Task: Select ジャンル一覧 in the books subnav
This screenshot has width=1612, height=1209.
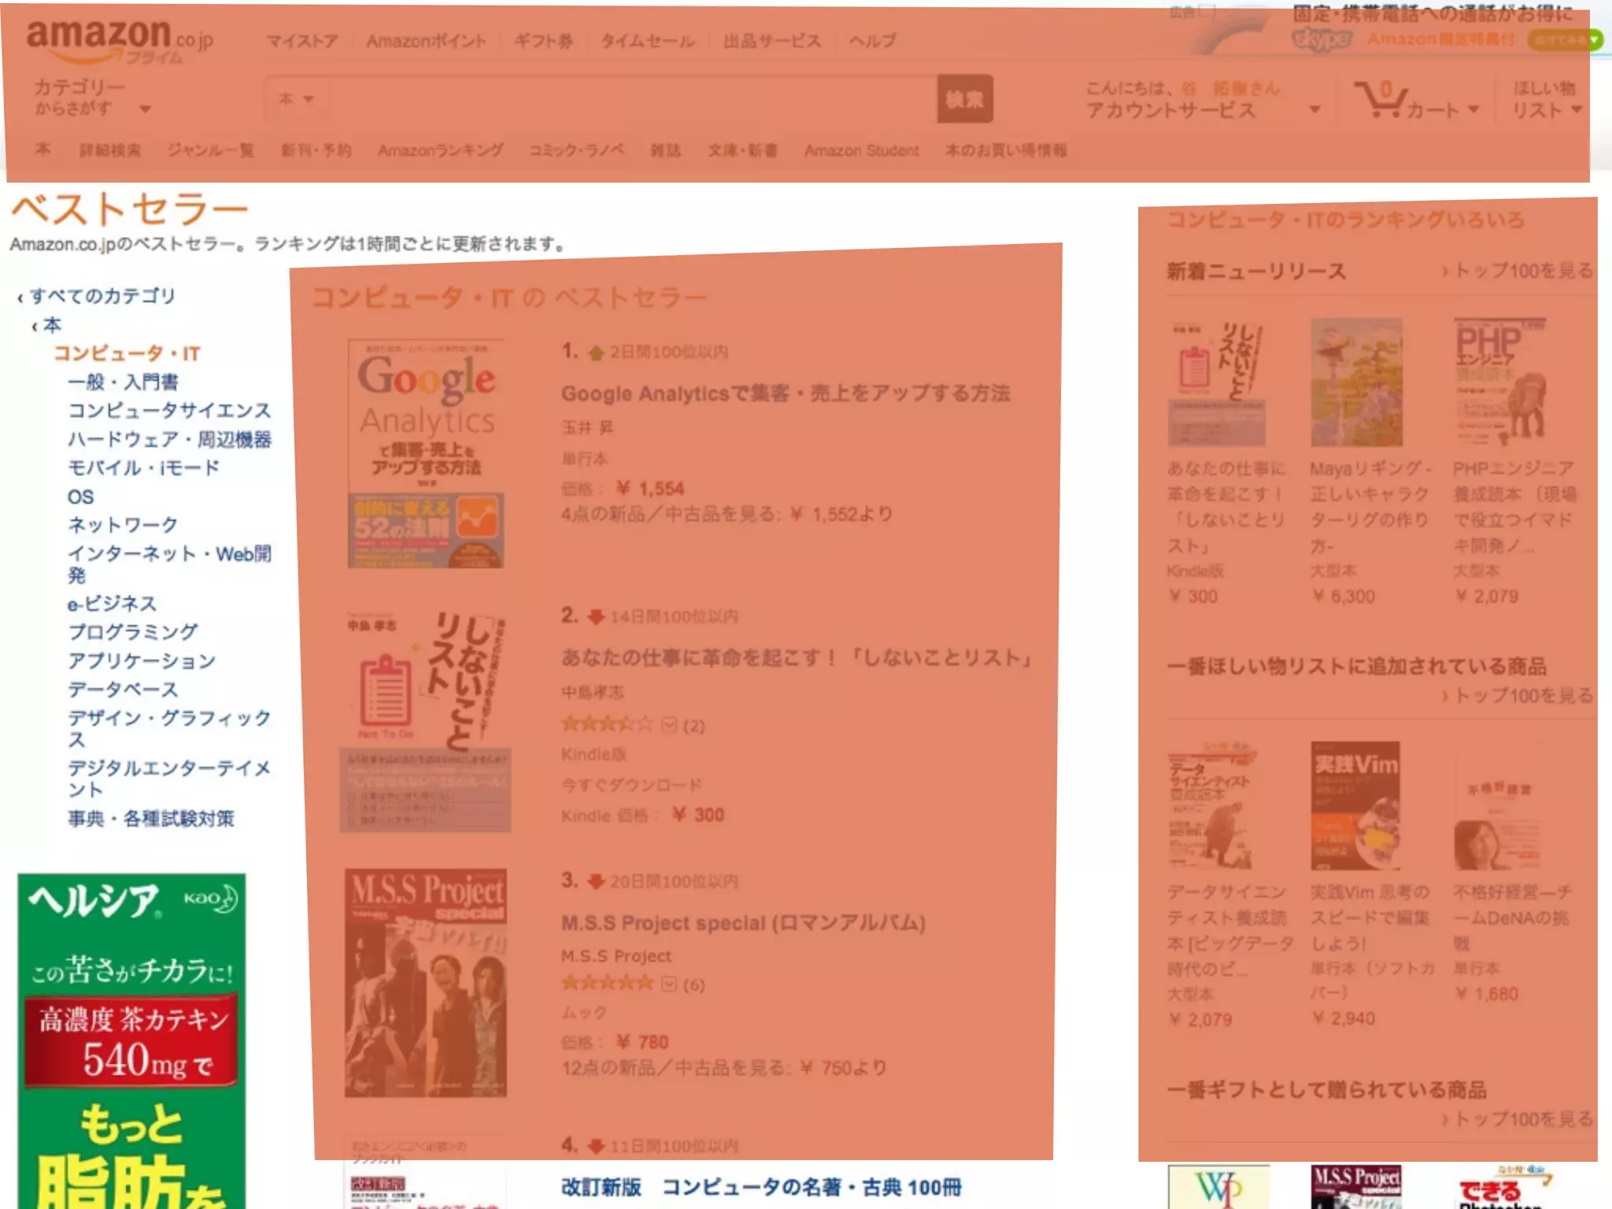Action: click(x=211, y=150)
